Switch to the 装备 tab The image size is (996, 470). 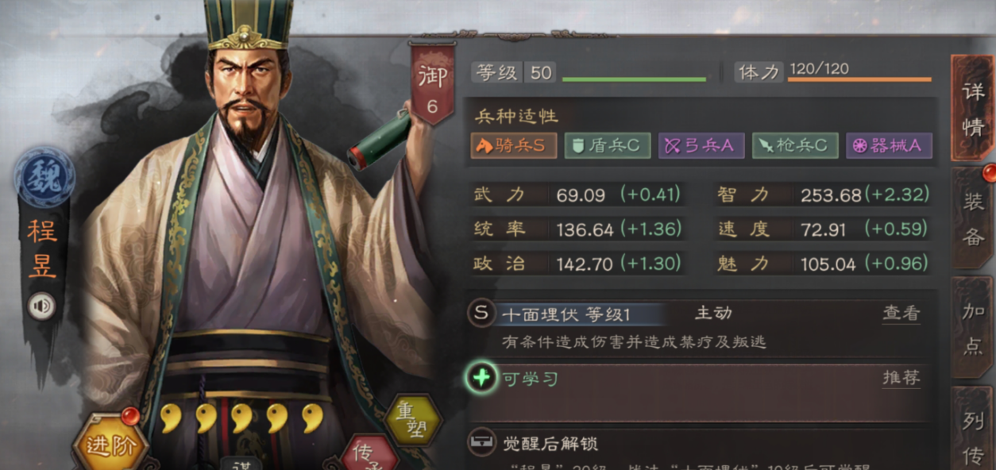[972, 218]
